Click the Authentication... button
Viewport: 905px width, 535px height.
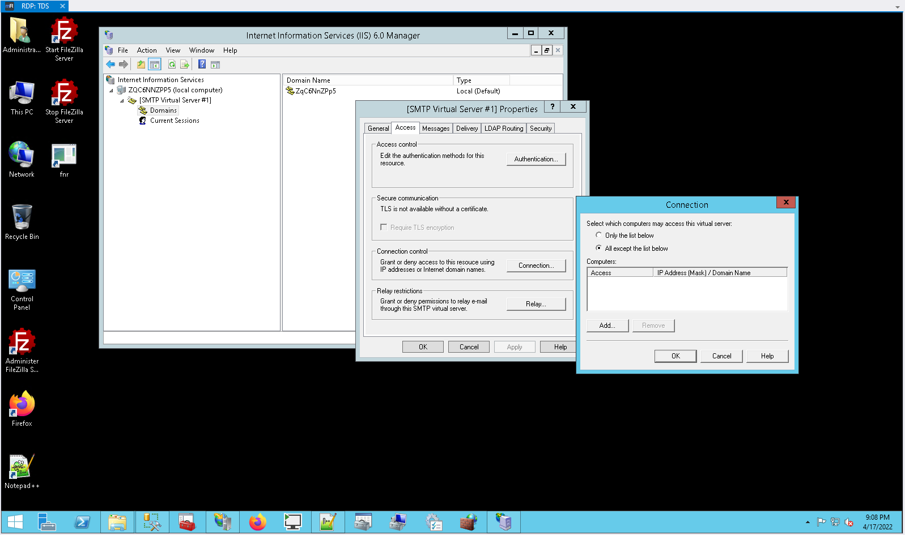click(536, 159)
